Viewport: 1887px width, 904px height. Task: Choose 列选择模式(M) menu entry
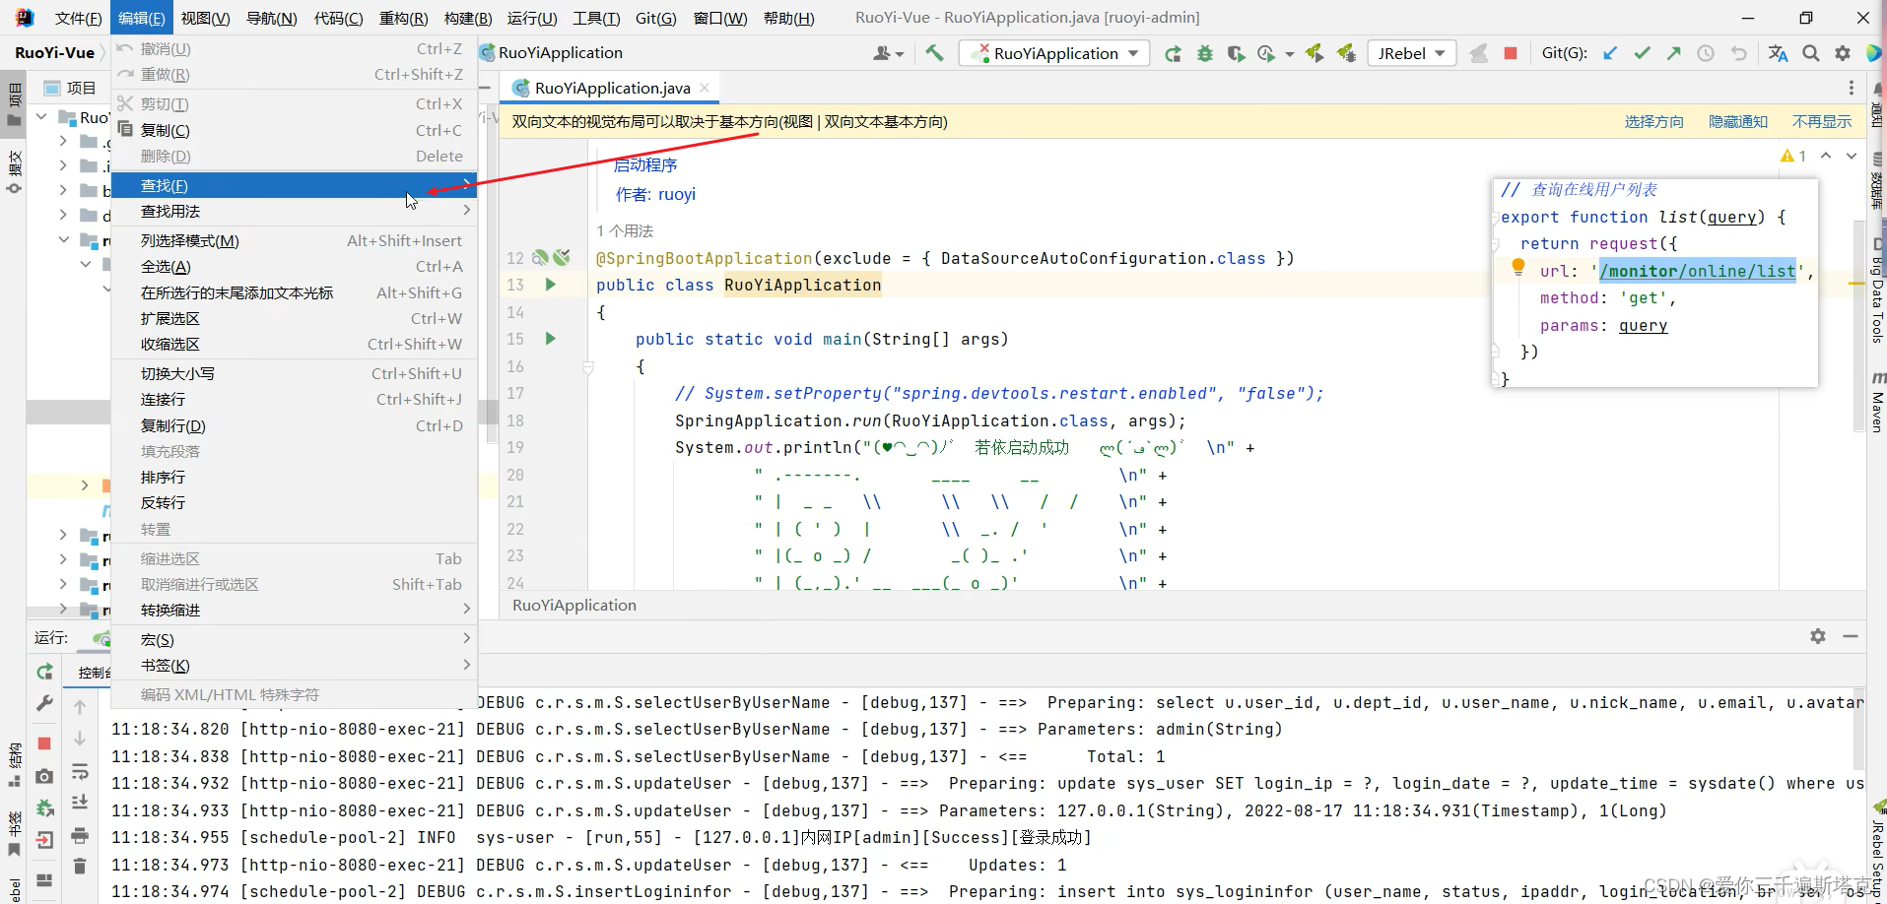click(295, 240)
